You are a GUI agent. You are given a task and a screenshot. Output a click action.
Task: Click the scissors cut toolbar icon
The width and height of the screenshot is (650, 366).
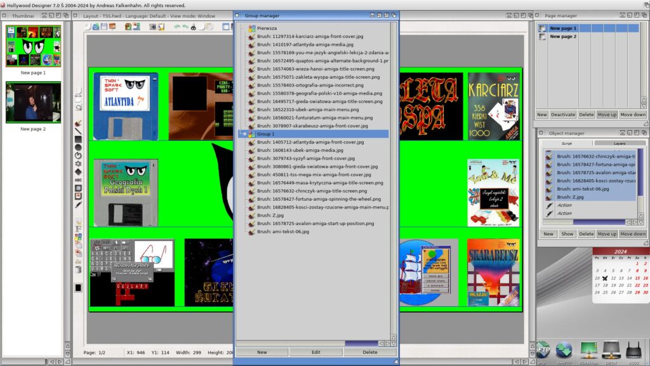[x=193, y=27]
